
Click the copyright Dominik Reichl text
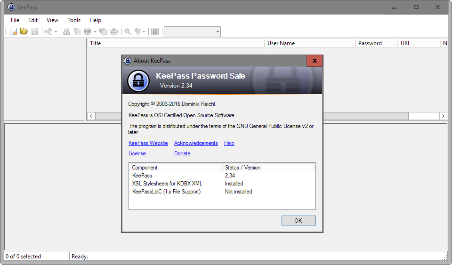pos(172,104)
